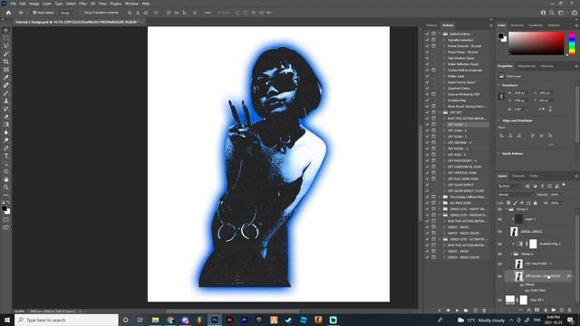
Task: Click the foreground color swatch in Color panel
Action: tap(500, 36)
